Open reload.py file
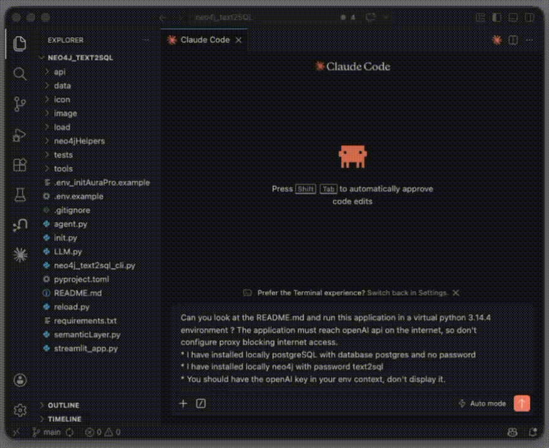 point(72,307)
